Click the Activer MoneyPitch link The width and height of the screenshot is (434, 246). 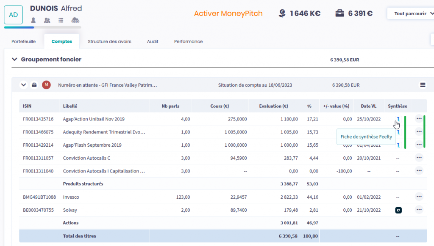click(x=228, y=14)
